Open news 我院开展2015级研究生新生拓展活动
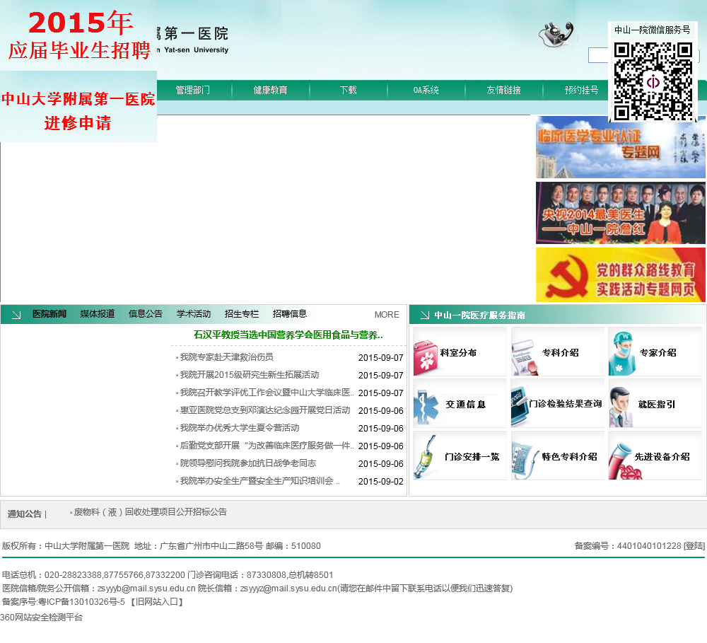 coord(250,375)
